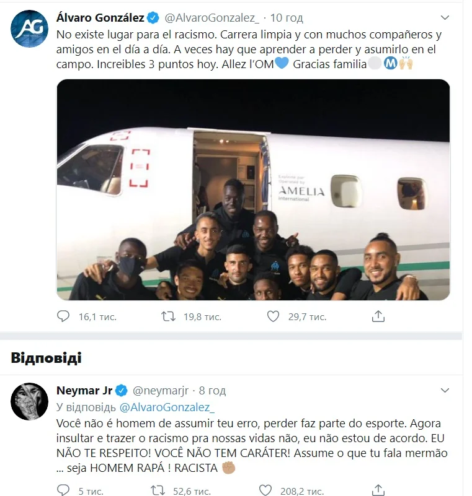
Task: Retweet Álvaro González's tweet
Action: pos(168,316)
